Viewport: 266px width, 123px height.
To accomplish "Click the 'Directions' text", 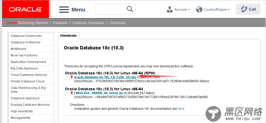I will 77,105.
